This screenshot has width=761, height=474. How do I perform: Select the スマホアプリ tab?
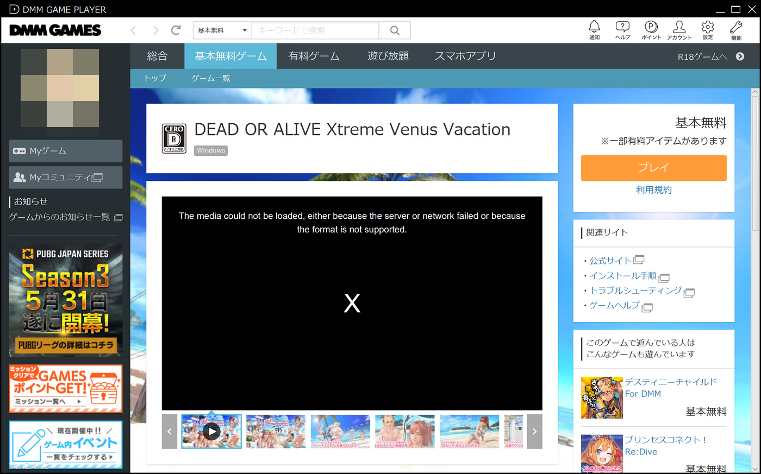465,56
